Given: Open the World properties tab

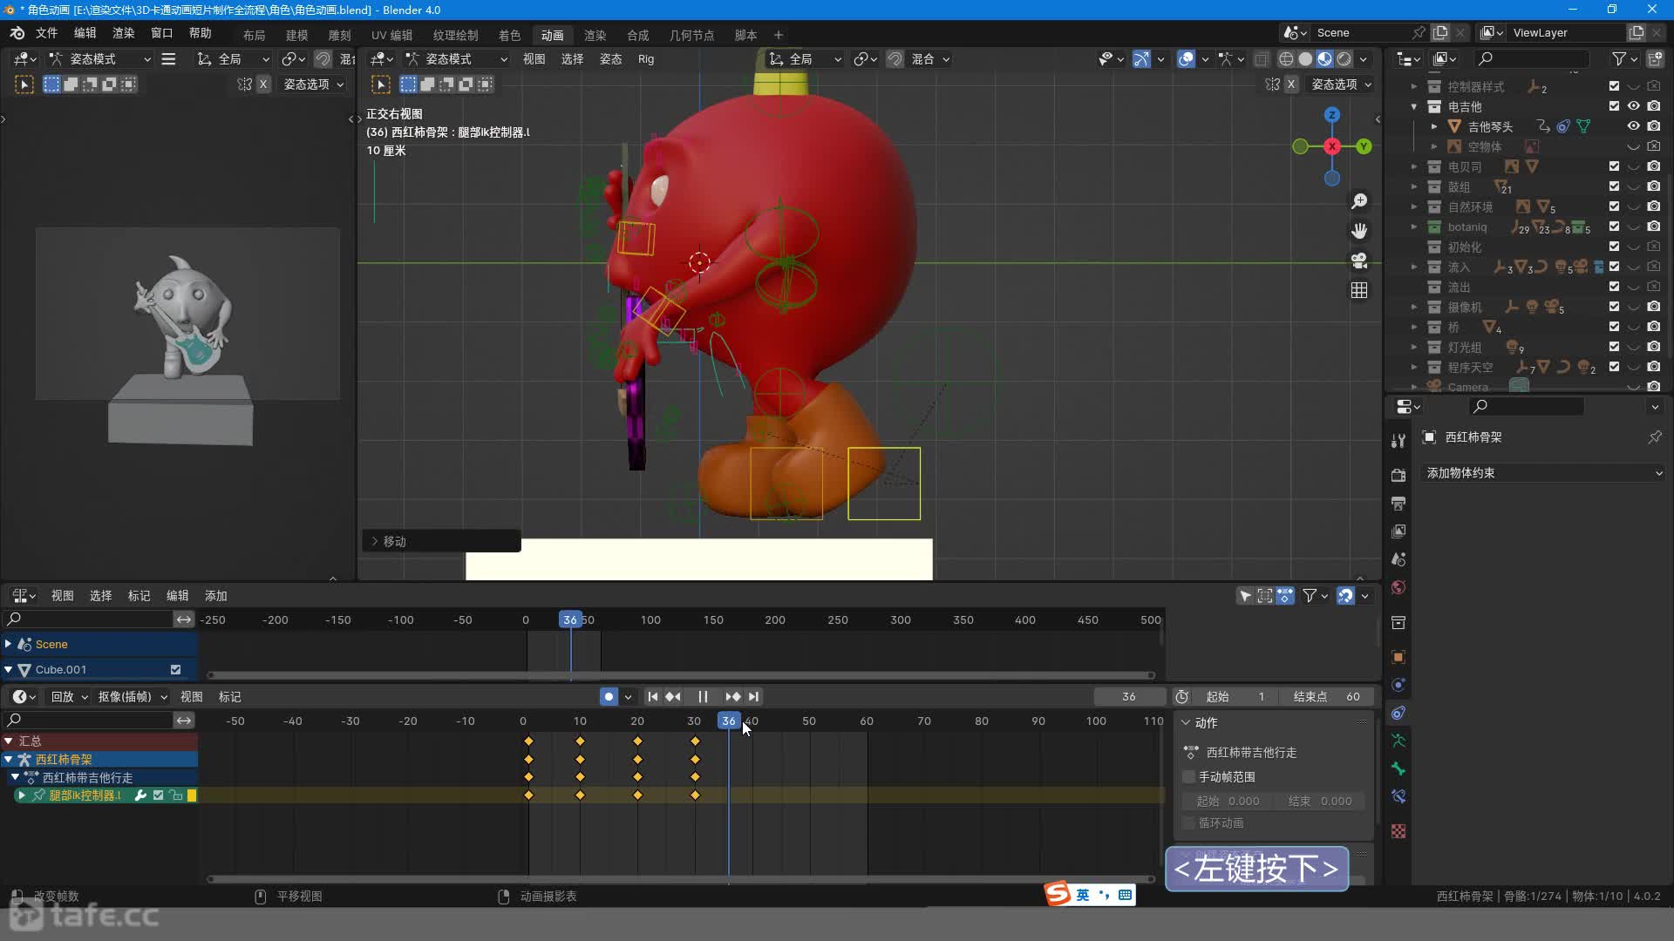Looking at the screenshot, I should [x=1398, y=587].
